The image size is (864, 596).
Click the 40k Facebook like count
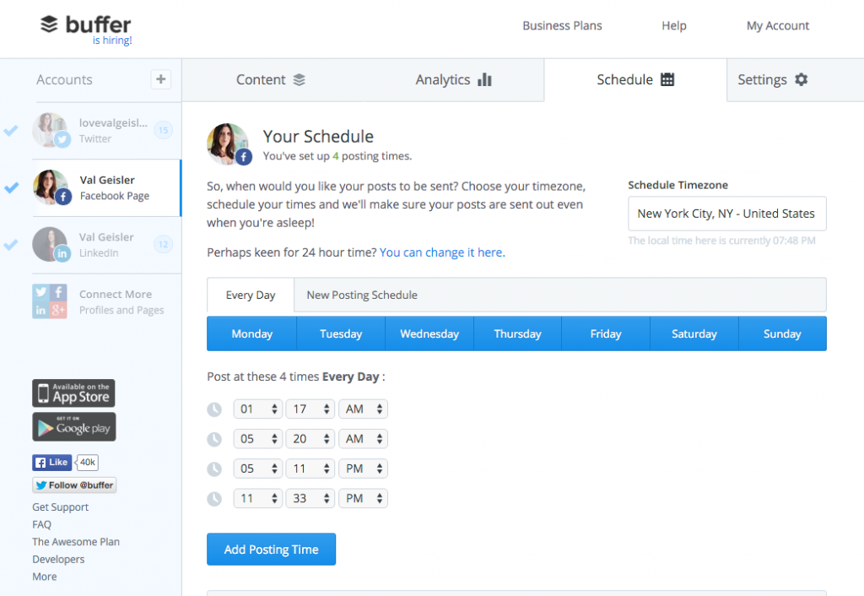click(x=88, y=463)
